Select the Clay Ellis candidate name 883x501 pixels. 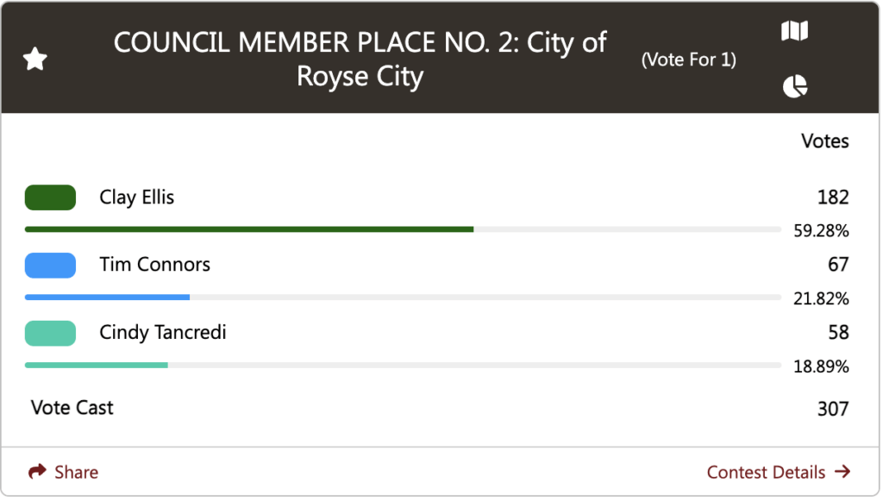click(137, 197)
